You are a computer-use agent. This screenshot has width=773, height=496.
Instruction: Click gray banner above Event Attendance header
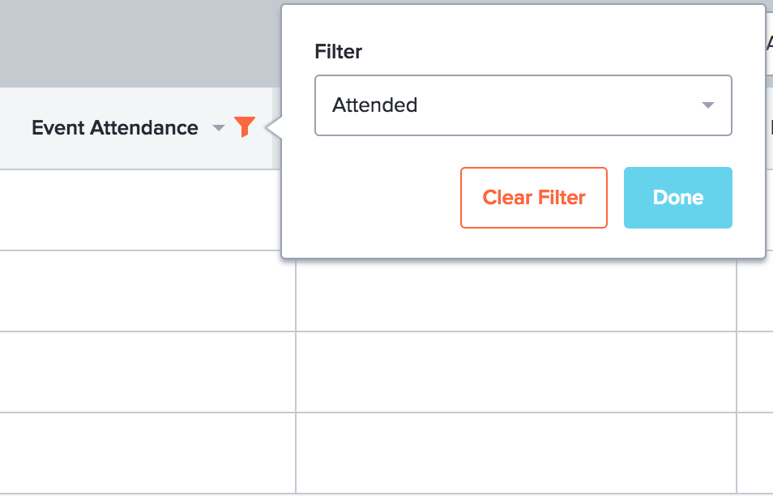140,44
